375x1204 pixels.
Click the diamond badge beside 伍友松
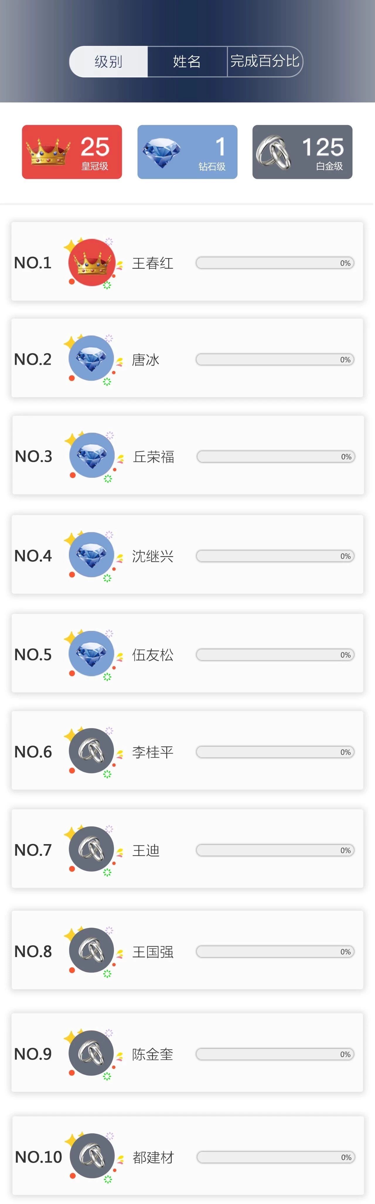[91, 654]
